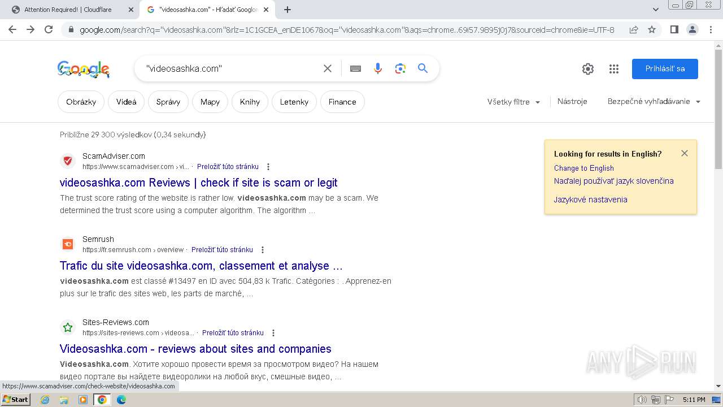This screenshot has height=407, width=723.
Task: Filter results by Správy
Action: click(168, 102)
